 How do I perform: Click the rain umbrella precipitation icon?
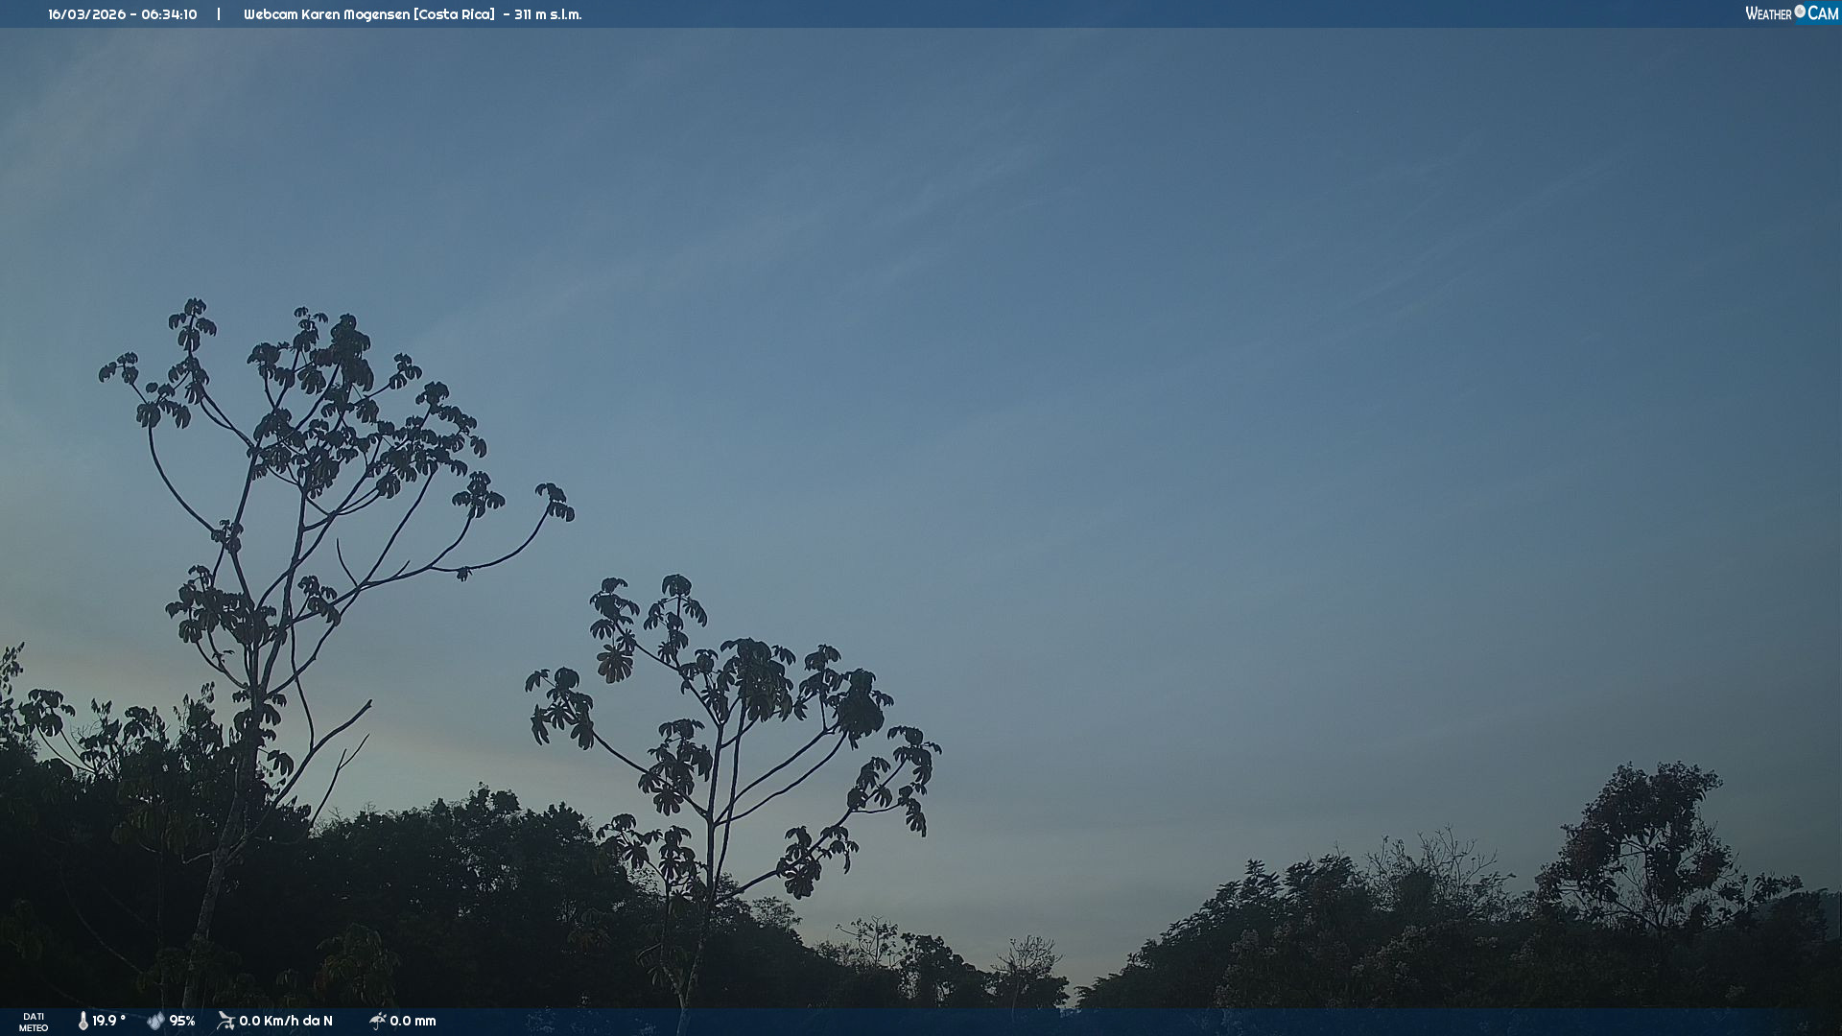tap(377, 1021)
